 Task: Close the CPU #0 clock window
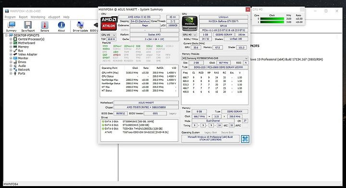tap(302, 9)
